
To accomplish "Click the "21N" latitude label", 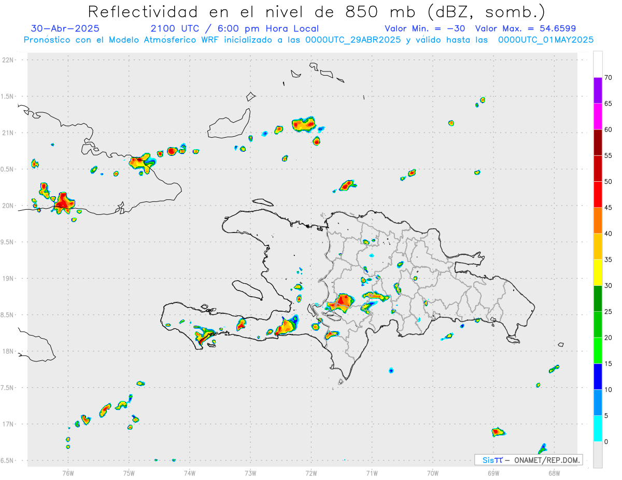I will [8, 133].
